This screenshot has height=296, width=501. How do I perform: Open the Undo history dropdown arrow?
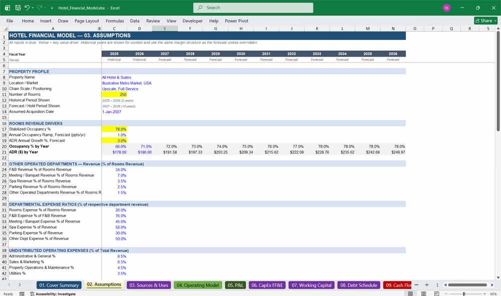pyautogui.click(x=33, y=7)
